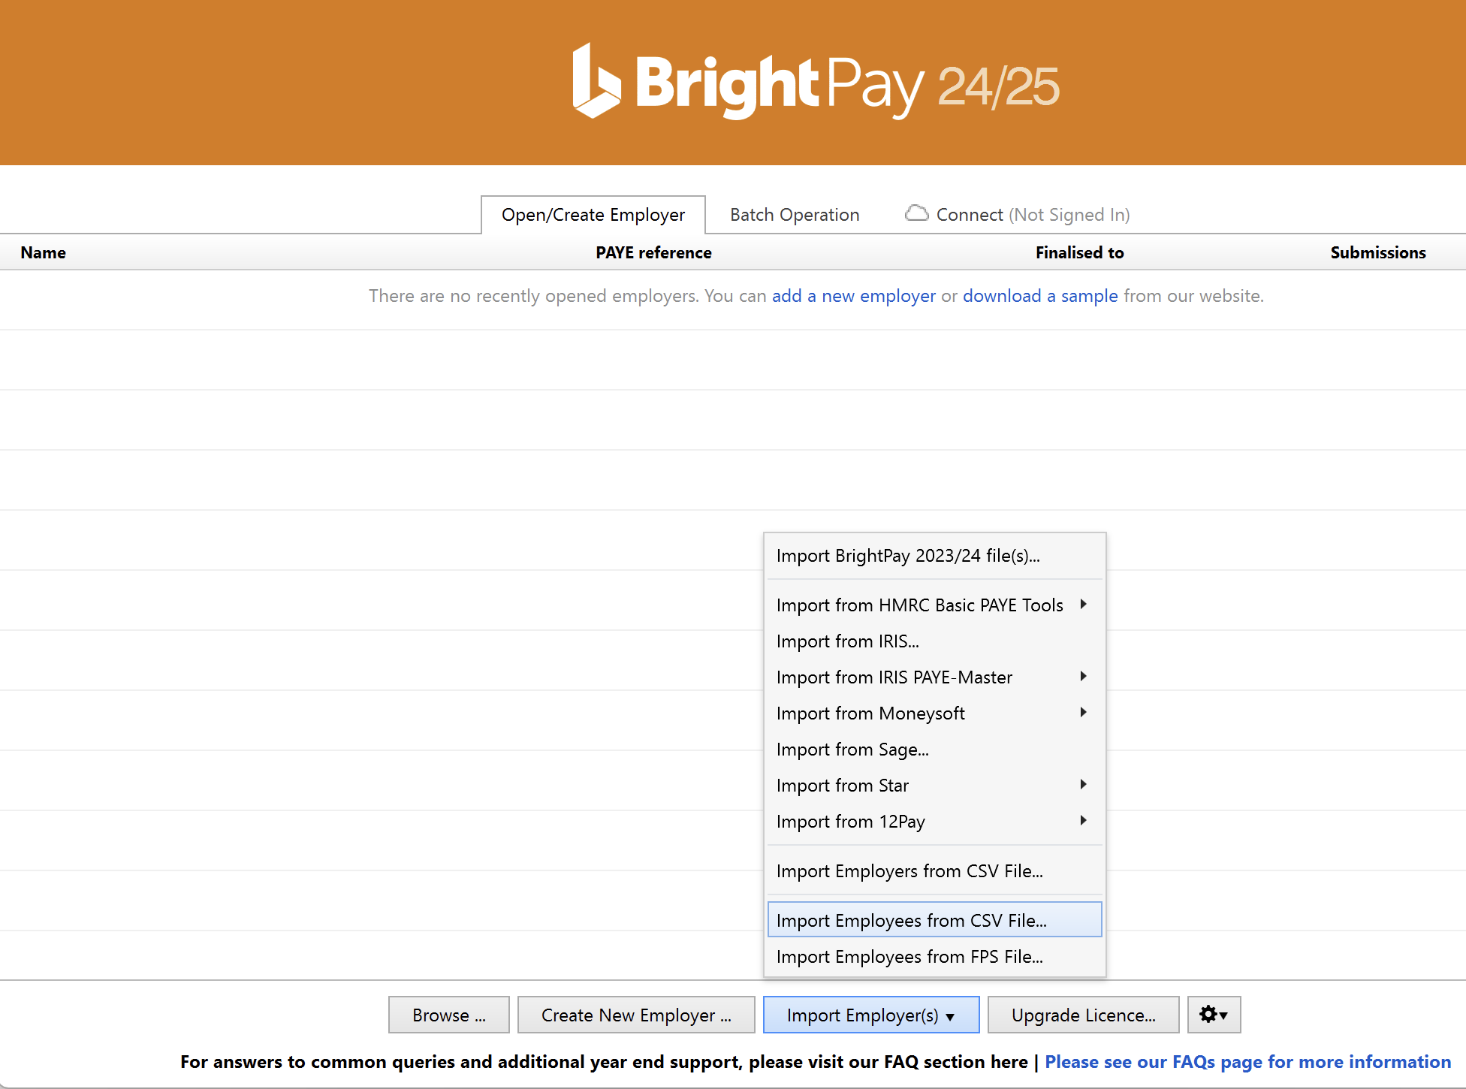This screenshot has height=1089, width=1466.
Task: Choose Import BrightPay 2023/24 file(s)
Action: (934, 556)
